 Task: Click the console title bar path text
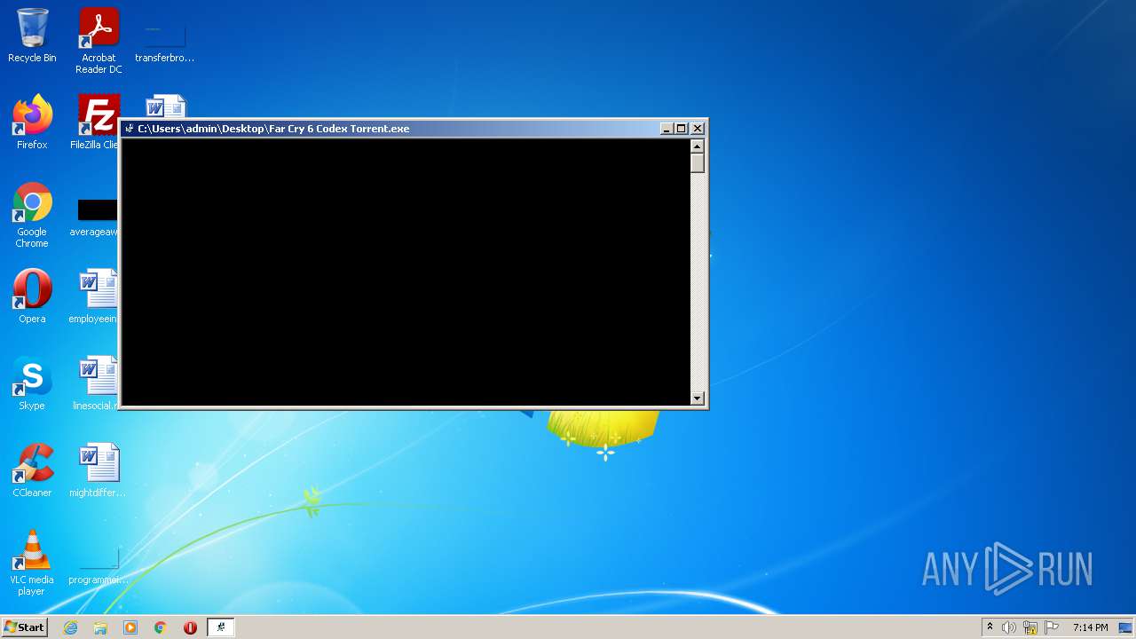click(x=273, y=129)
